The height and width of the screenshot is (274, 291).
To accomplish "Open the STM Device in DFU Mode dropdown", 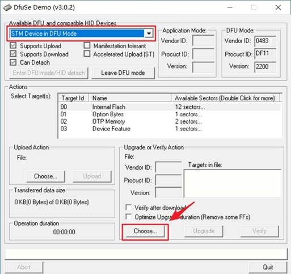I will pos(149,33).
